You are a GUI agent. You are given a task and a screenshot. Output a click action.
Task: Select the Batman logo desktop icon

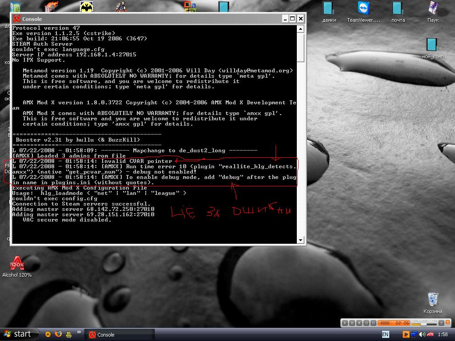[87, 6]
